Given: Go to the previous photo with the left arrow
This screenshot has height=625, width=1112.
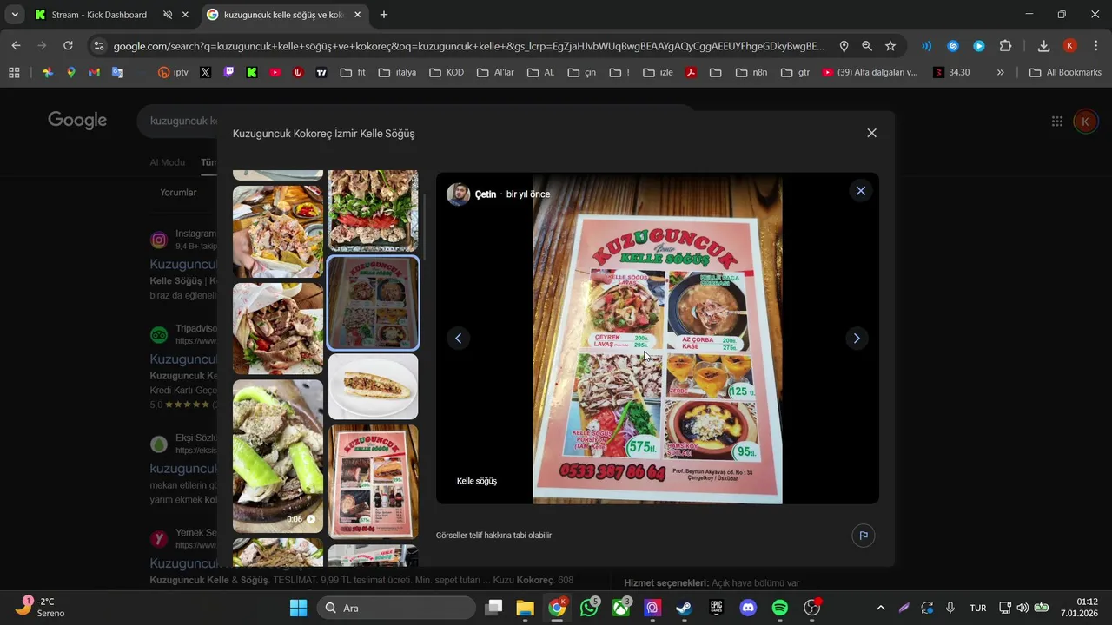Looking at the screenshot, I should 458,339.
